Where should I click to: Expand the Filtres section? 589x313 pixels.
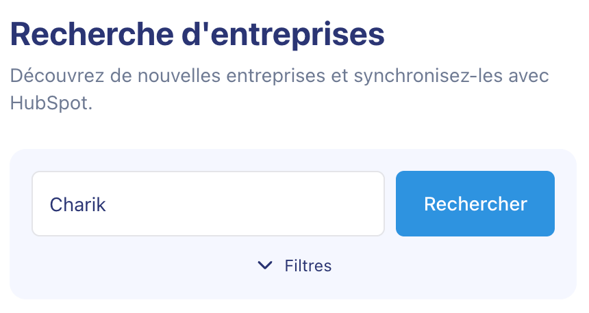[294, 266]
